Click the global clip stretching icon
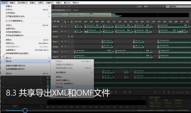The height and width of the screenshot is (113, 191). point(68,22)
